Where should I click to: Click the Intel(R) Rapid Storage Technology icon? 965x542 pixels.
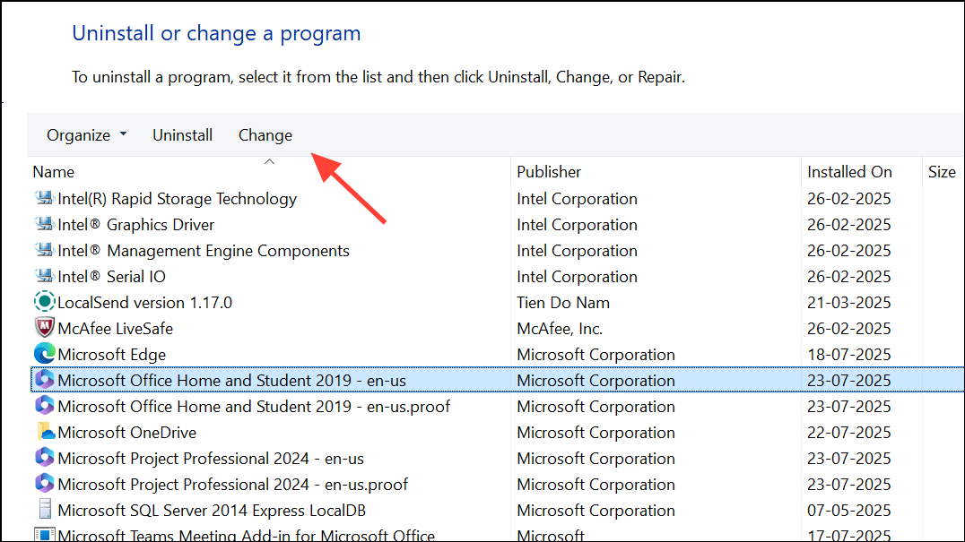click(x=44, y=198)
